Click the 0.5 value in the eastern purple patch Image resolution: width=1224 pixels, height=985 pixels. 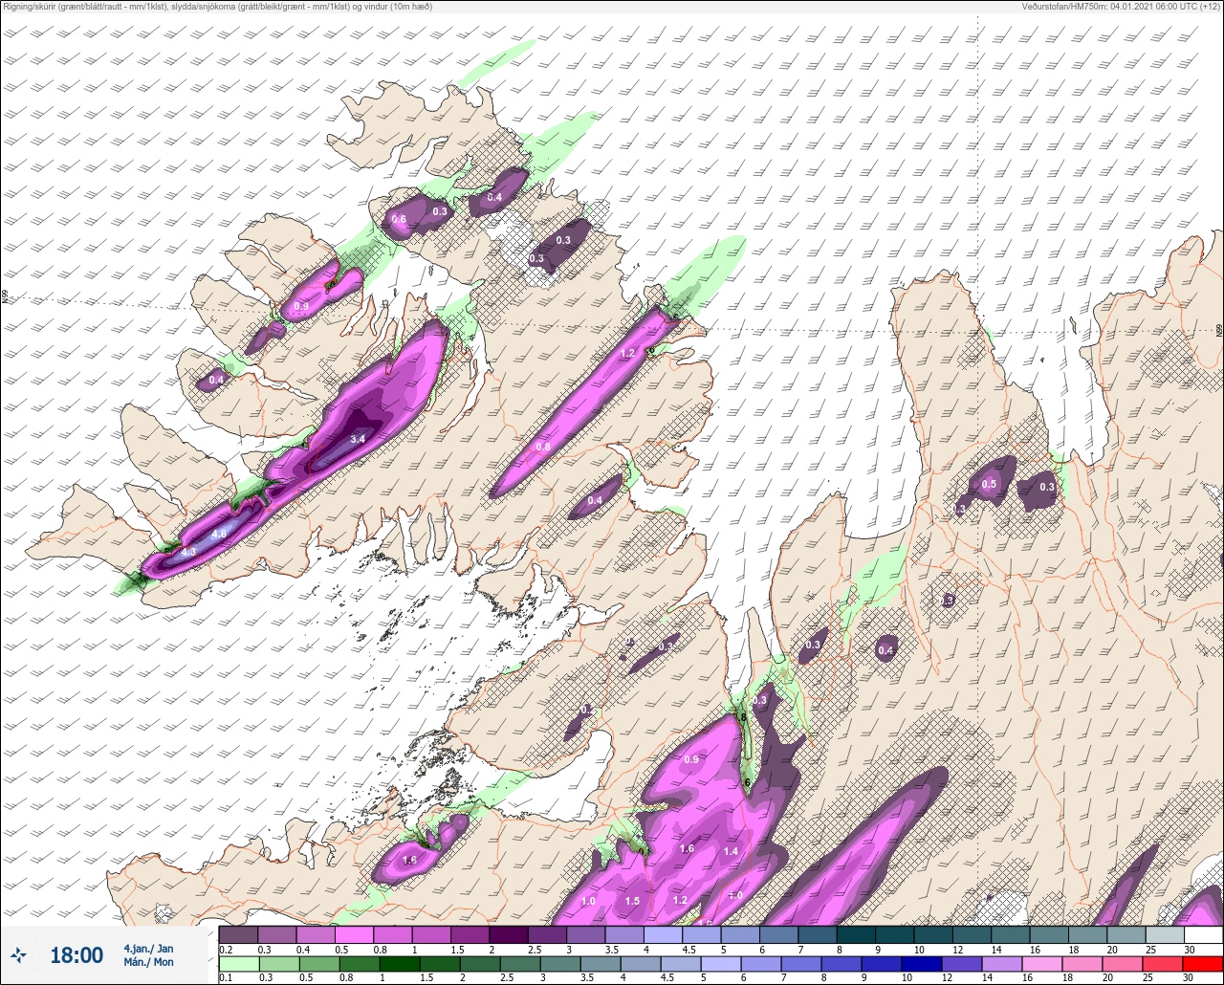[x=989, y=484]
